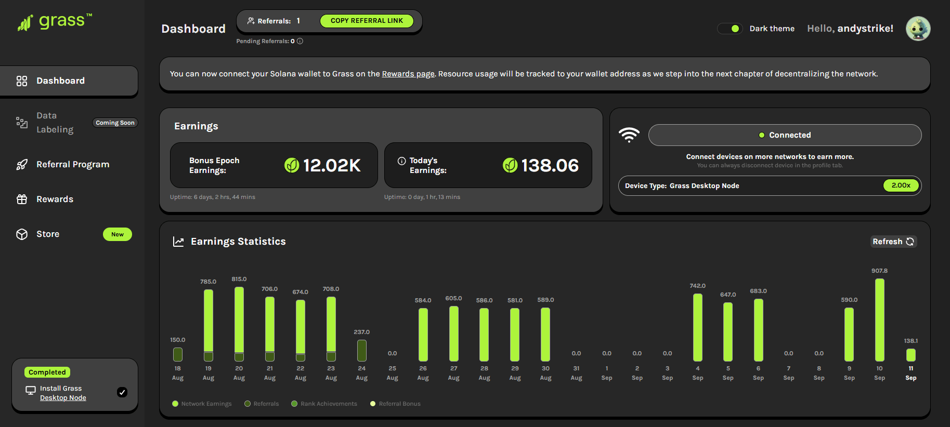Follow the Rewards page link
Viewport: 950px width, 427px height.
pos(408,74)
